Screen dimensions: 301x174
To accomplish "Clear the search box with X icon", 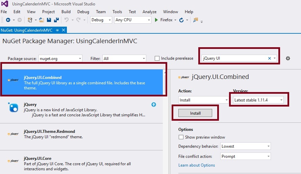I will (270, 58).
